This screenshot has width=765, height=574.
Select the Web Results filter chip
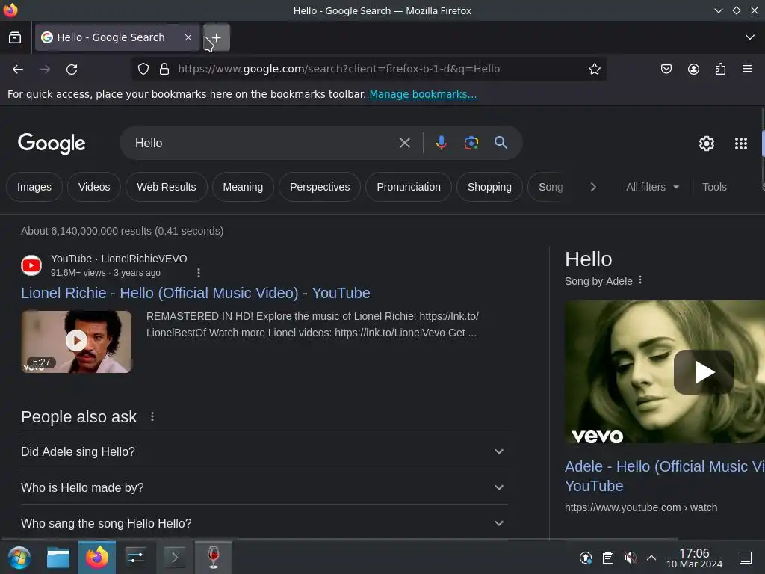(x=167, y=187)
